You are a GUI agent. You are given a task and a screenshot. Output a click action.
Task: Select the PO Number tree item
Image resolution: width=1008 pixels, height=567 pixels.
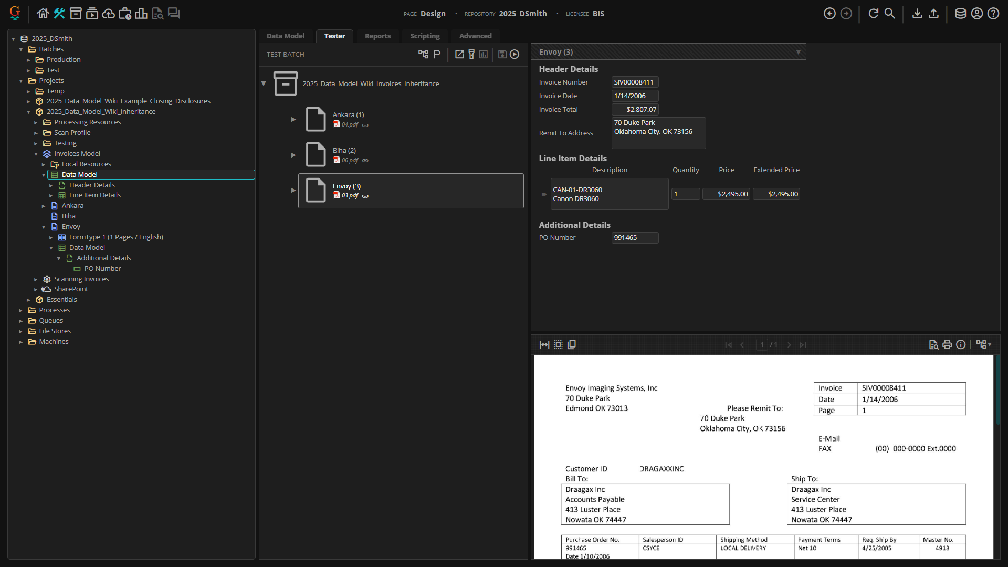click(102, 269)
